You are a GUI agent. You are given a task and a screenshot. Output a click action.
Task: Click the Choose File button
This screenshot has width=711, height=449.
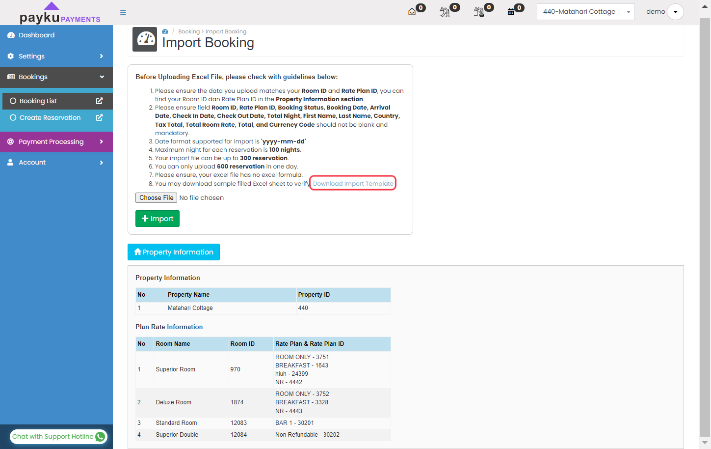[x=156, y=197]
